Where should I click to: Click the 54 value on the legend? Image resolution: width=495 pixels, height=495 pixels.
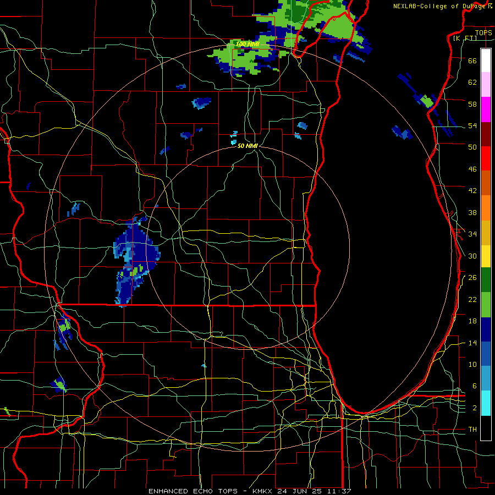pos(472,125)
